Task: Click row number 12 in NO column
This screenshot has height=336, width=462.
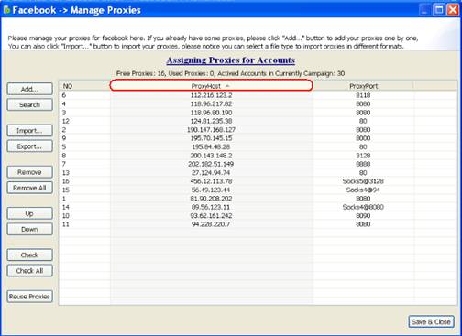Action: [66, 121]
